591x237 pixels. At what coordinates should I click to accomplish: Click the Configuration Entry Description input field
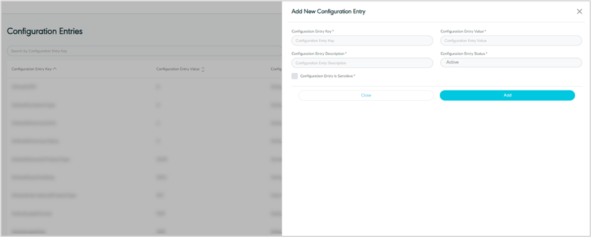(362, 63)
